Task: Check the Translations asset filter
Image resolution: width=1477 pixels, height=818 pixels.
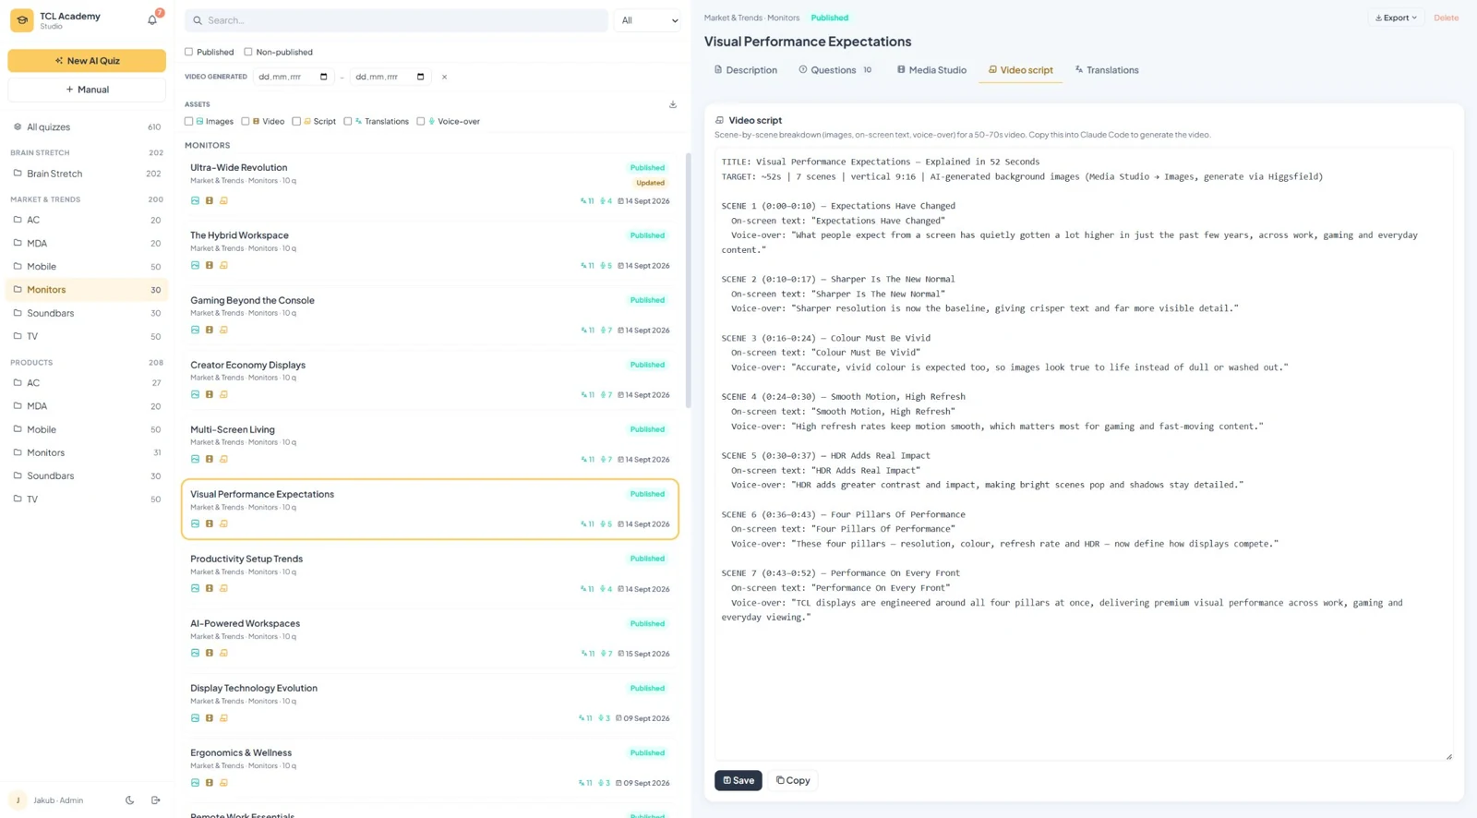Action: (348, 121)
